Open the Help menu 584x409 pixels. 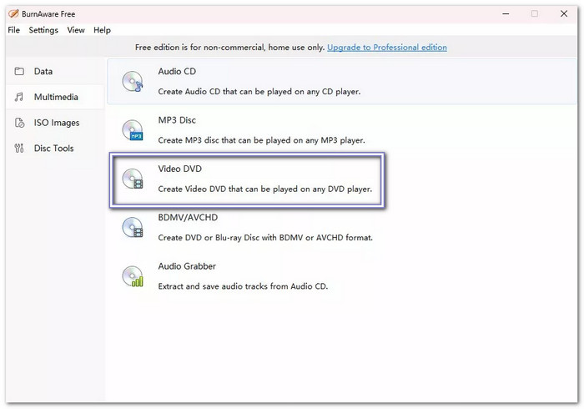click(102, 30)
